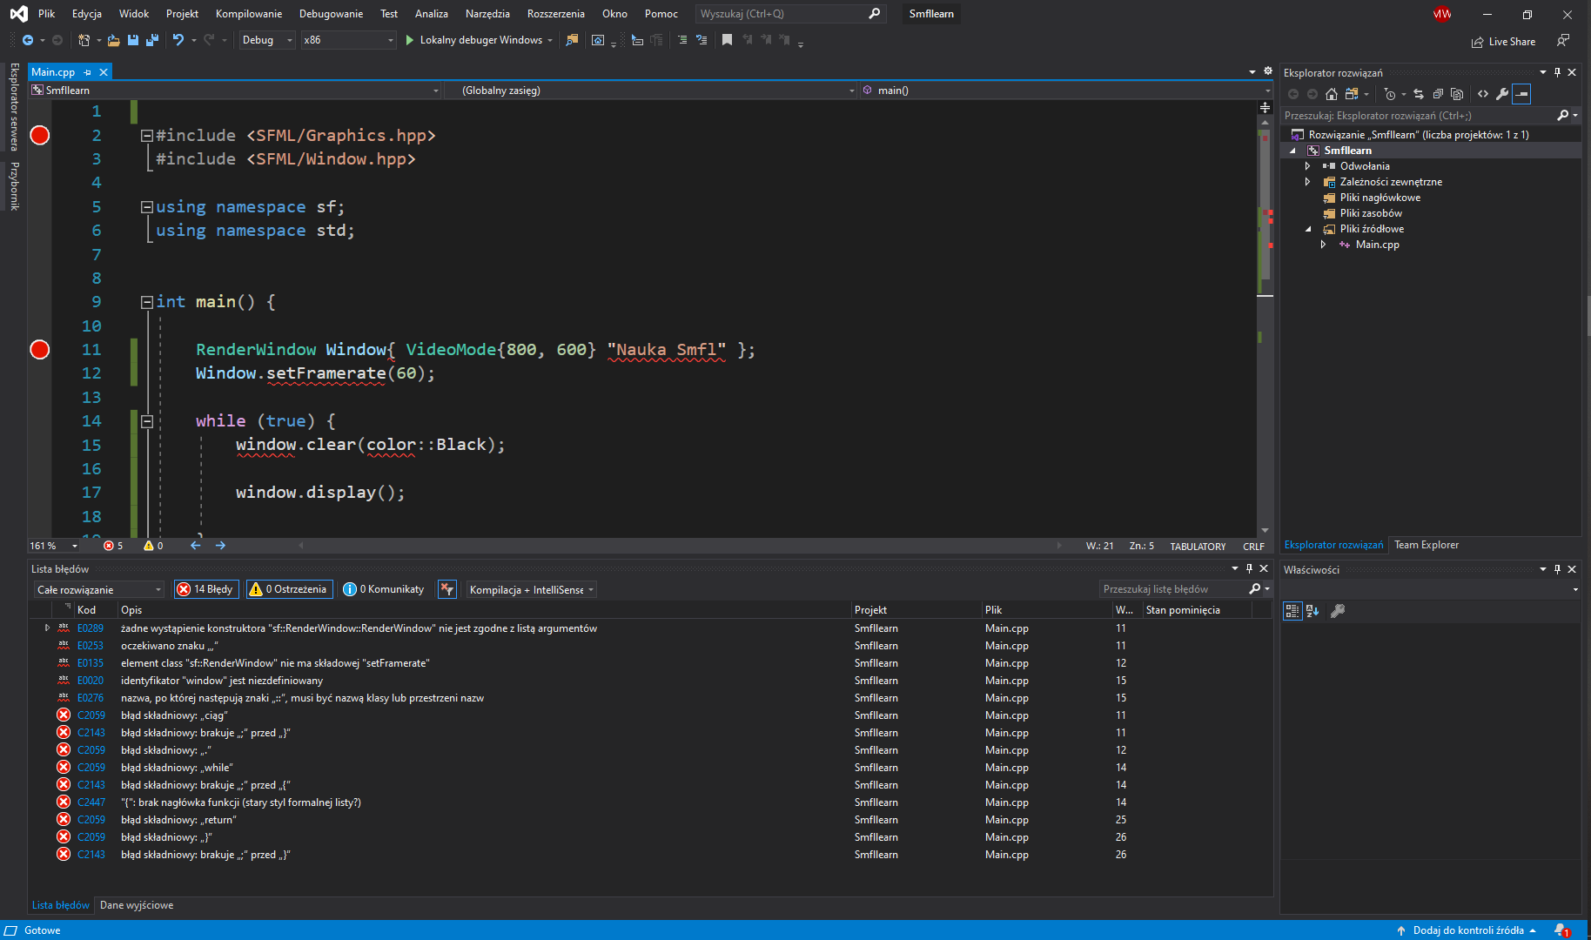Toggle the 0 Komunikaty messages filter
The image size is (1591, 940).
[x=384, y=589]
